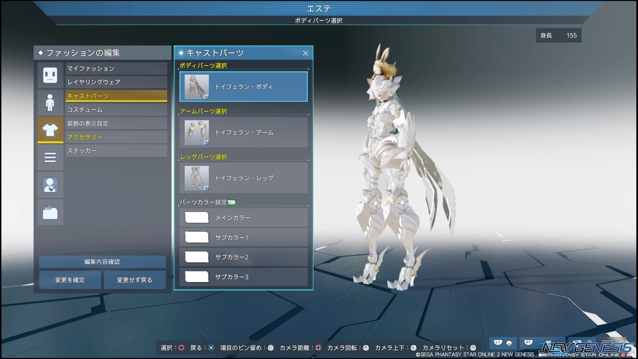Screen dimensions: 638x359
Task: Click the トイフェラン・アーム thumbnail image
Action: (197, 132)
